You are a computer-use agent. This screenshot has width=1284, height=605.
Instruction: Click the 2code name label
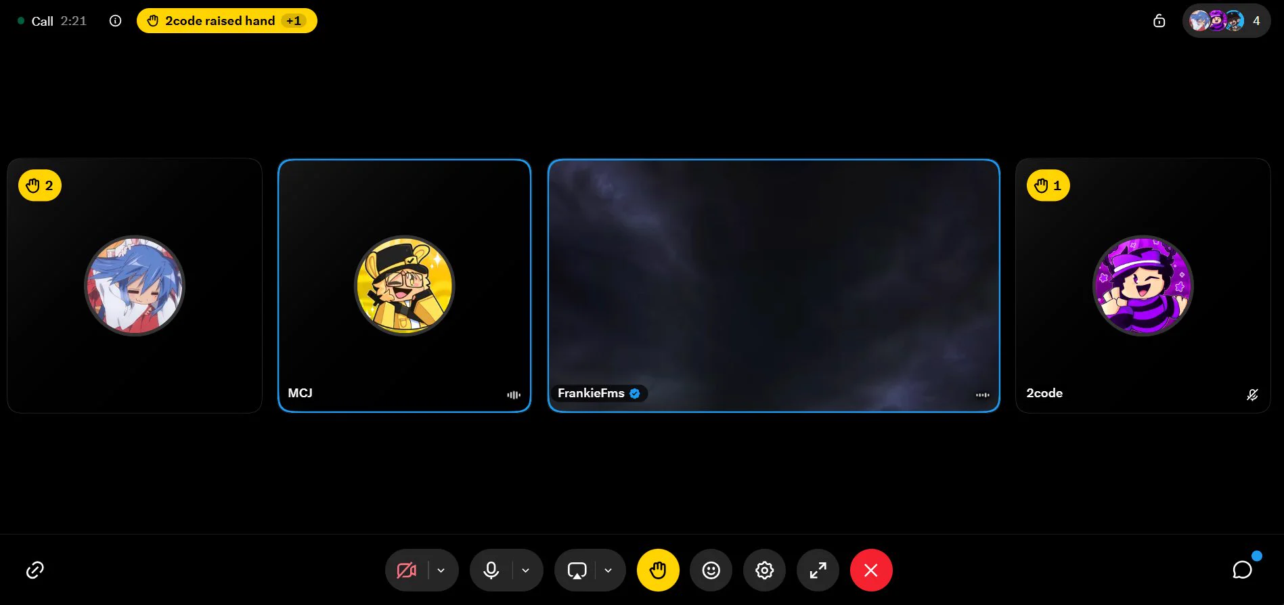1044,393
